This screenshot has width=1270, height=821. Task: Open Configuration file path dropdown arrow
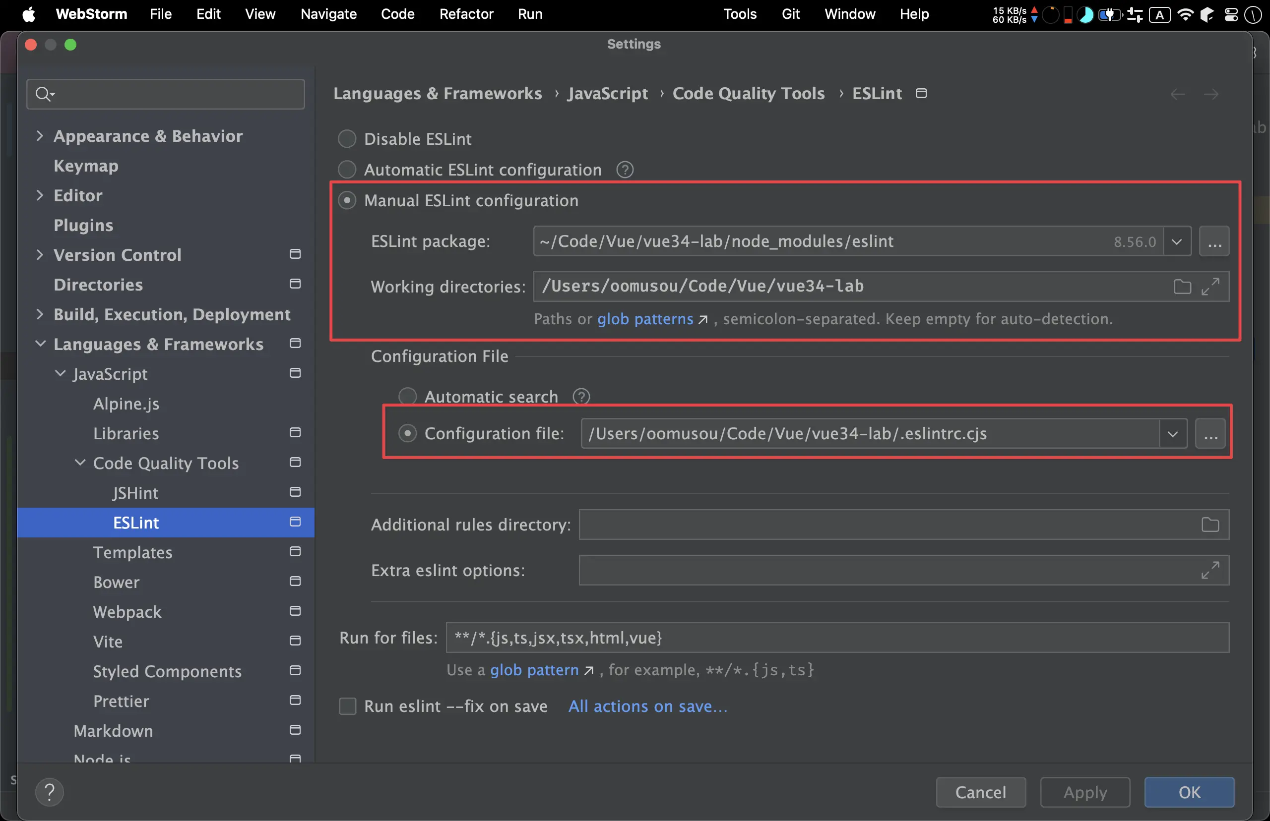click(x=1172, y=434)
